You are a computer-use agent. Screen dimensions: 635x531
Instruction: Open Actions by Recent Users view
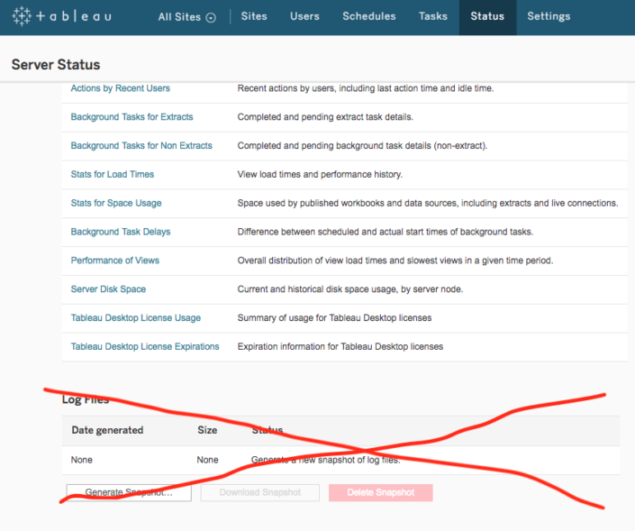coord(121,88)
